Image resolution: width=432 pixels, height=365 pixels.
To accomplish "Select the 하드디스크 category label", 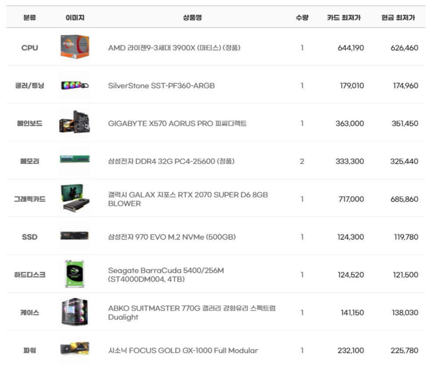I will (30, 275).
